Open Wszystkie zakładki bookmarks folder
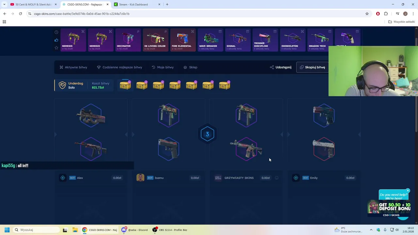Image resolution: width=418 pixels, height=235 pixels. (x=402, y=22)
